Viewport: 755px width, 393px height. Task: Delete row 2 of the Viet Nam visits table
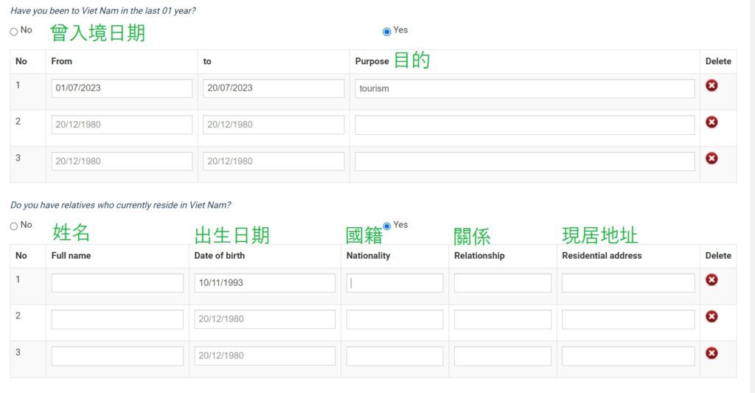[711, 122]
